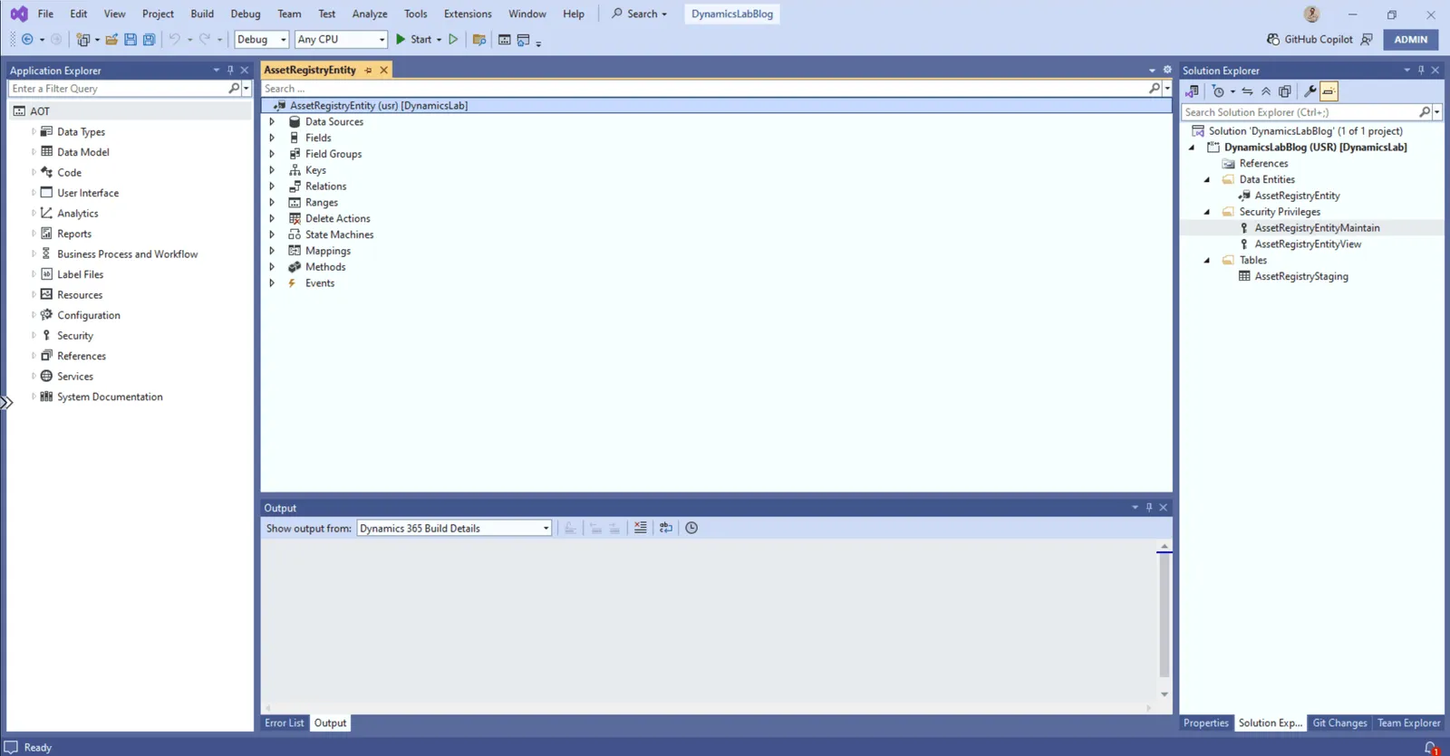Image resolution: width=1450 pixels, height=756 pixels.
Task: Expand the Methods node
Action: [272, 267]
